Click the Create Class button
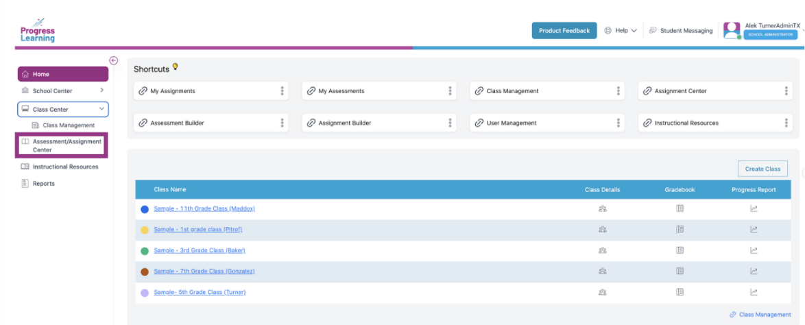The image size is (805, 325). click(x=762, y=169)
